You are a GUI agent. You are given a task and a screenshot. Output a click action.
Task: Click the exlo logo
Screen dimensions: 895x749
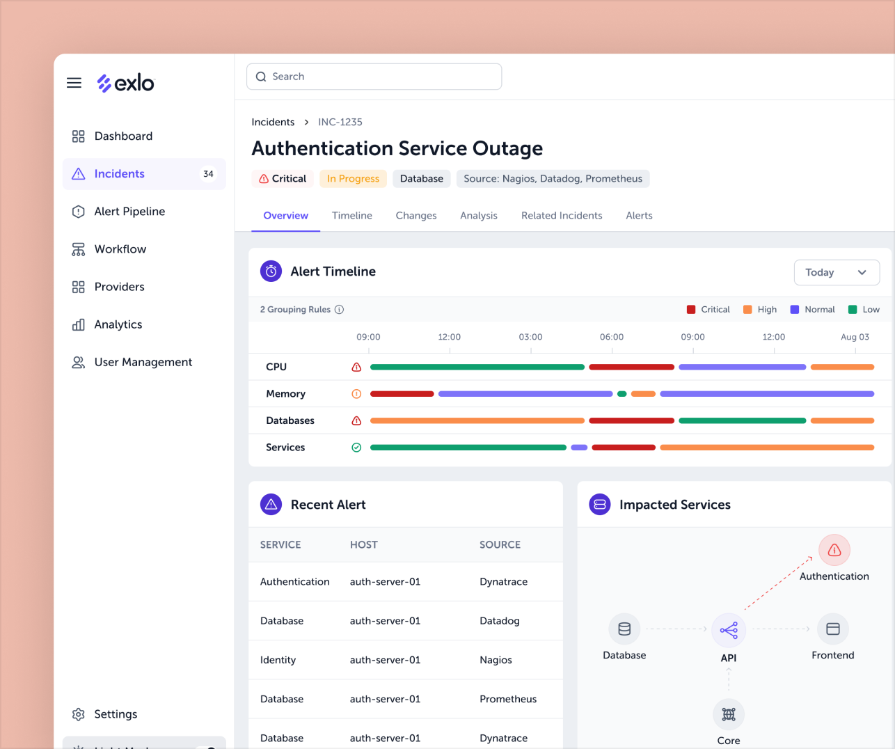(x=125, y=83)
